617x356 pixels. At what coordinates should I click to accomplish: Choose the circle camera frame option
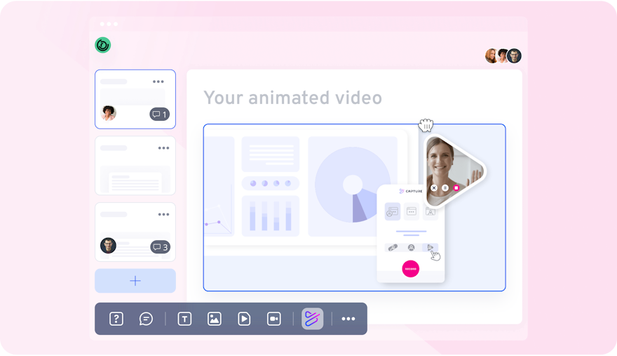point(411,248)
